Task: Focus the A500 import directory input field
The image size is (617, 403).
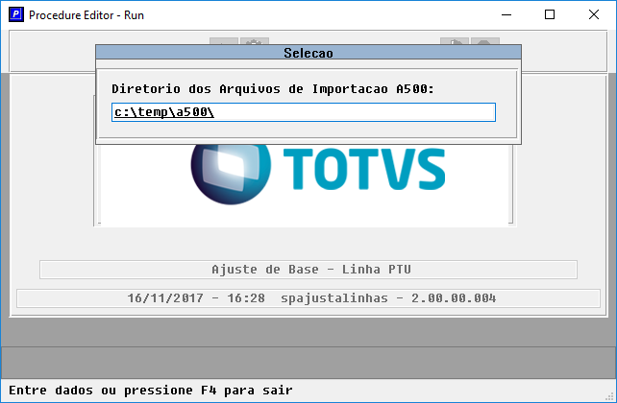Action: click(304, 112)
